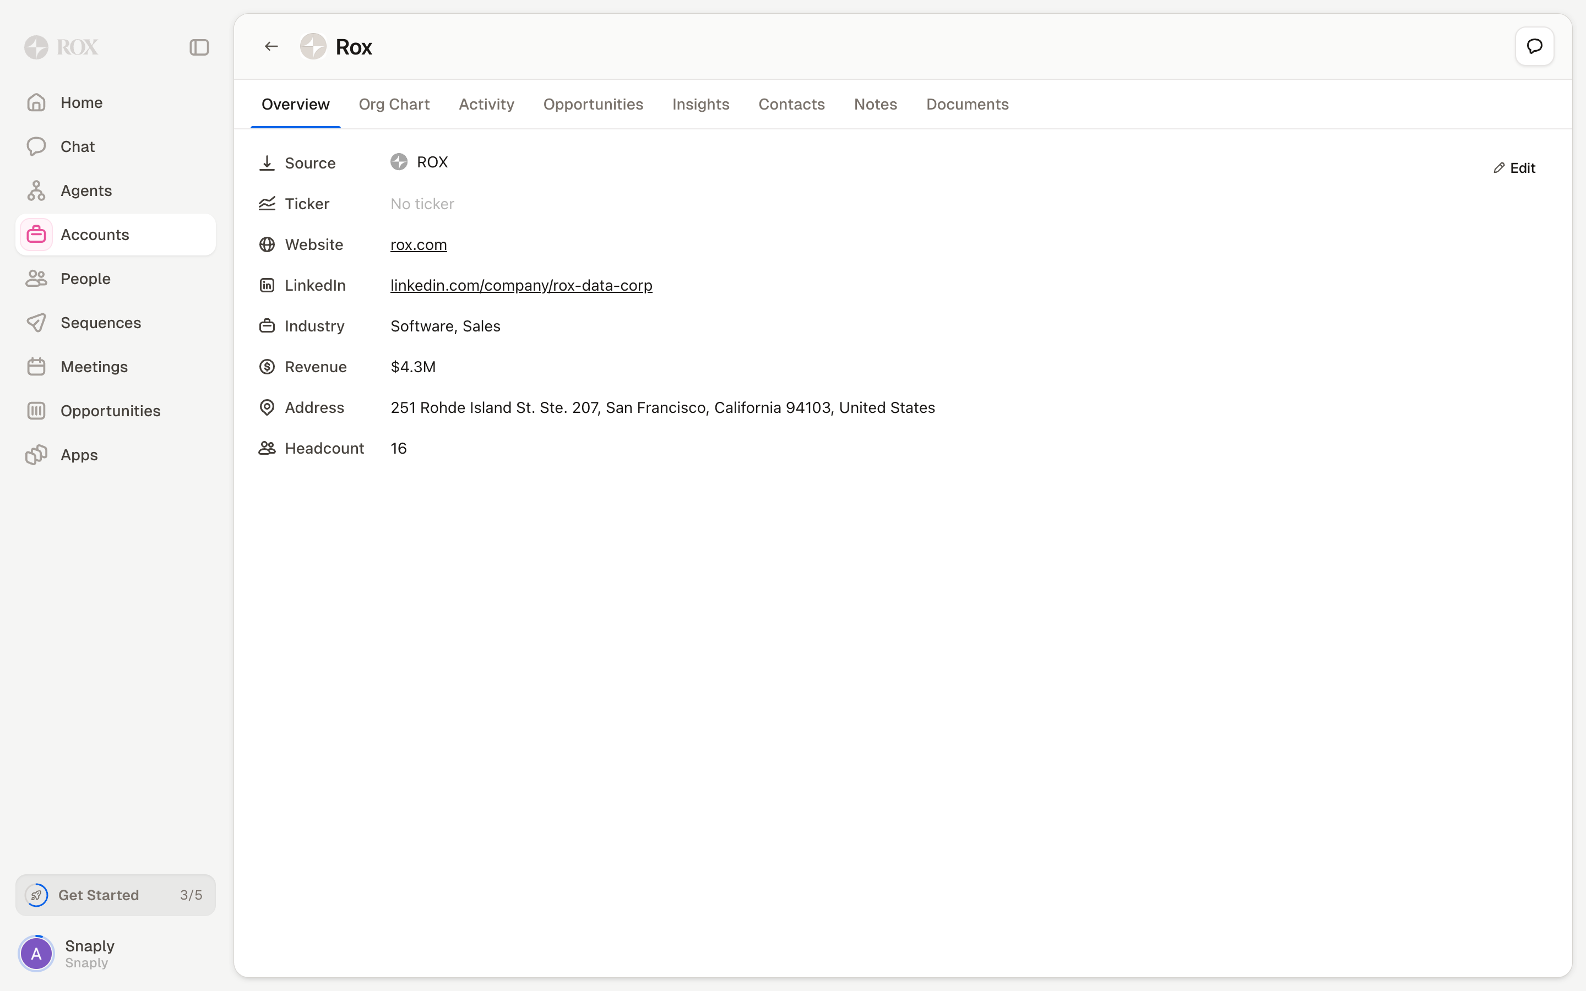The height and width of the screenshot is (991, 1586).
Task: Click the LinkedIn logo icon
Action: point(267,285)
